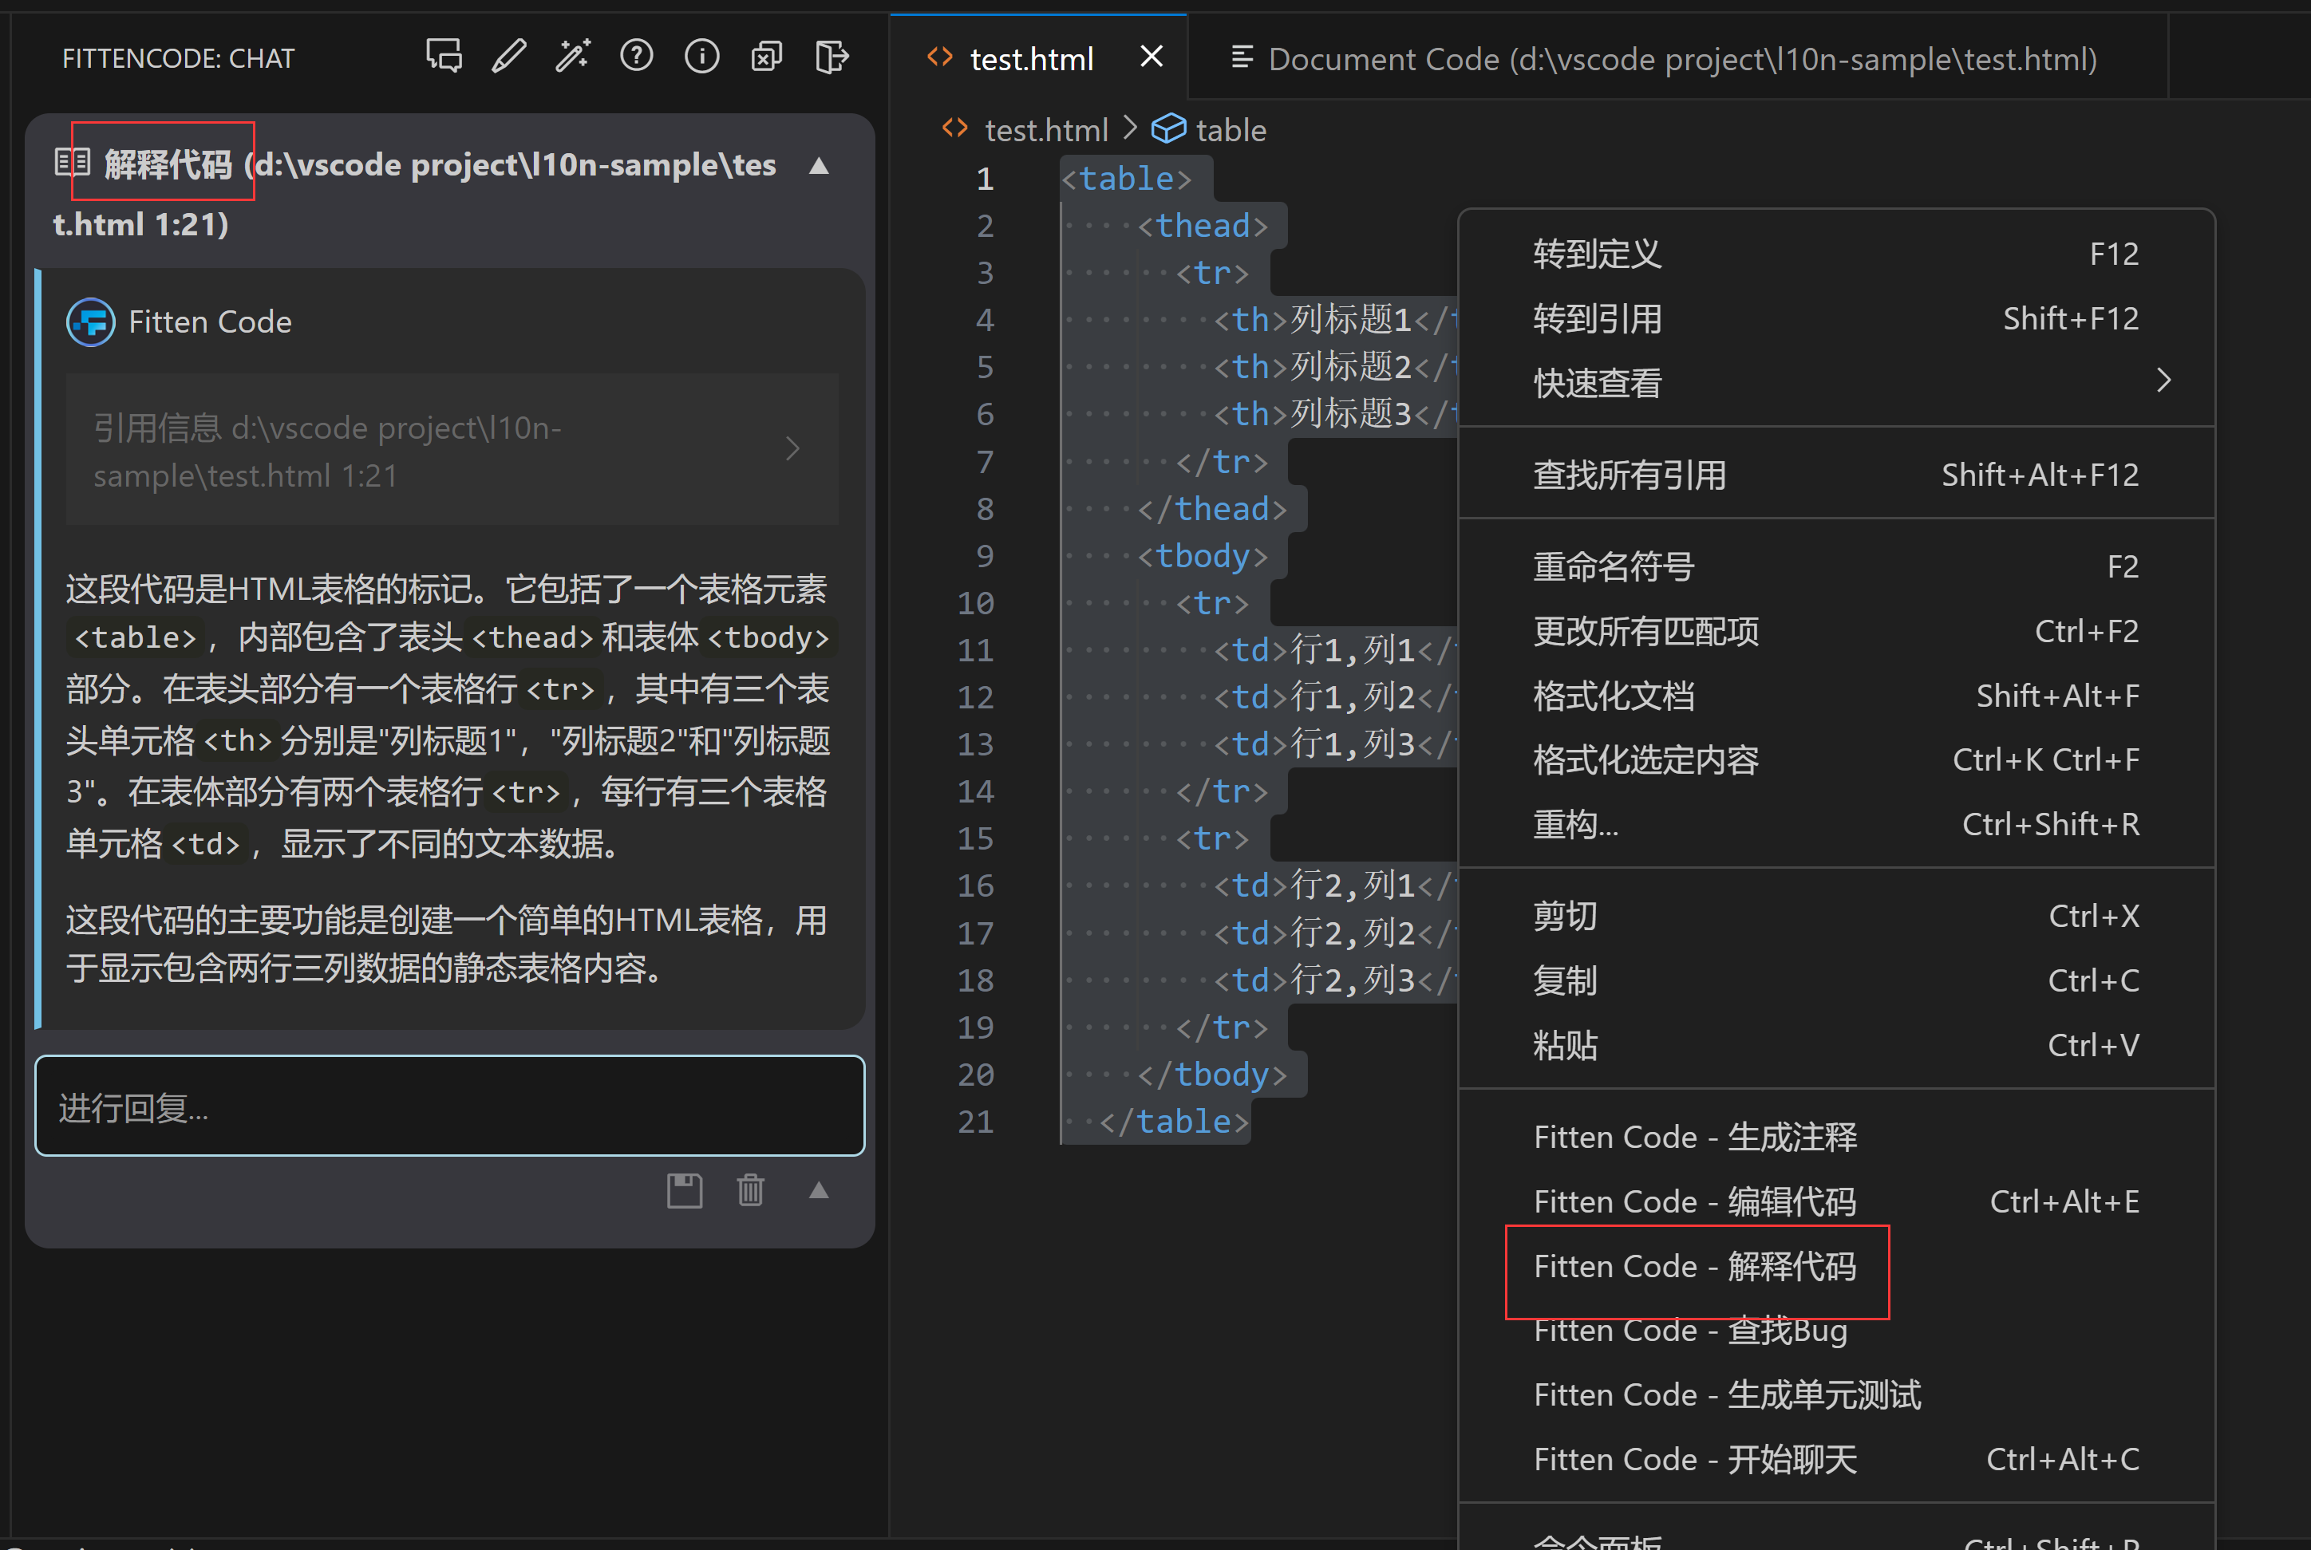Click table in the breadcrumb bar

[1231, 128]
